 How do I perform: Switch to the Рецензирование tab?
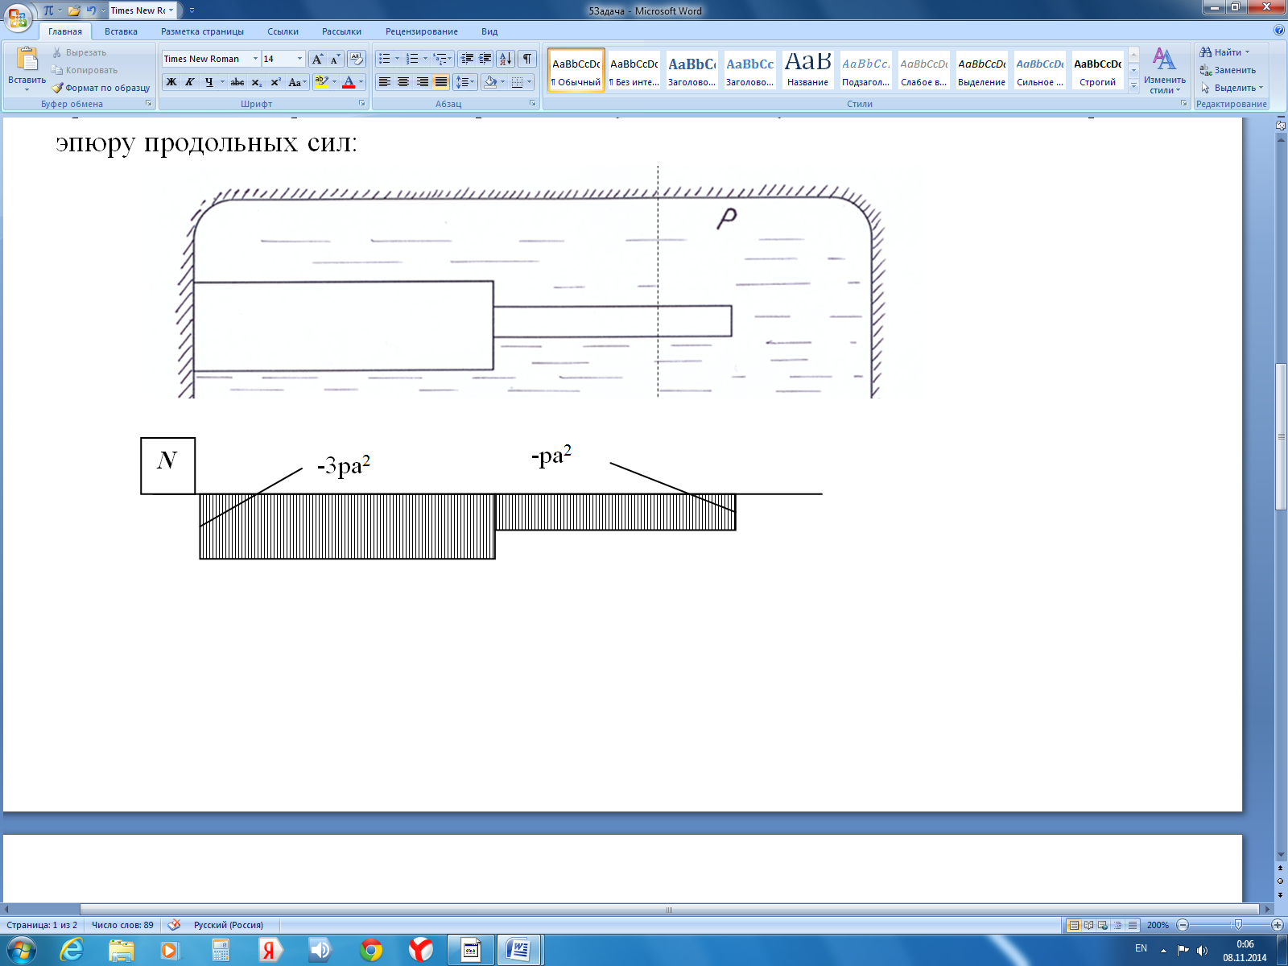(x=422, y=31)
